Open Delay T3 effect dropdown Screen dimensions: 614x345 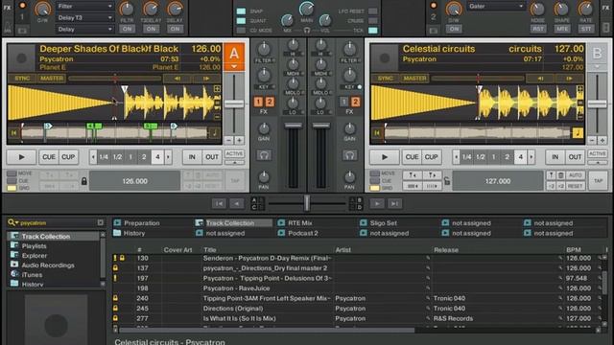pyautogui.click(x=84, y=17)
